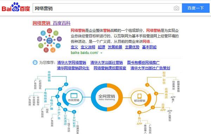
Task: Click blue node number 2
Action: pos(60,89)
